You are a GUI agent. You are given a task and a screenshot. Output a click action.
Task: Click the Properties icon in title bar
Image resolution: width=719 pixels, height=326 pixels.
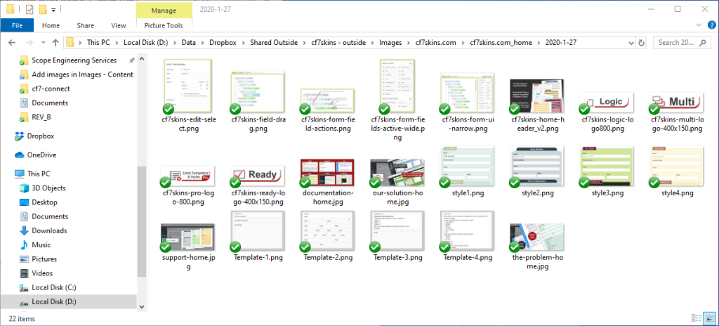pos(28,9)
